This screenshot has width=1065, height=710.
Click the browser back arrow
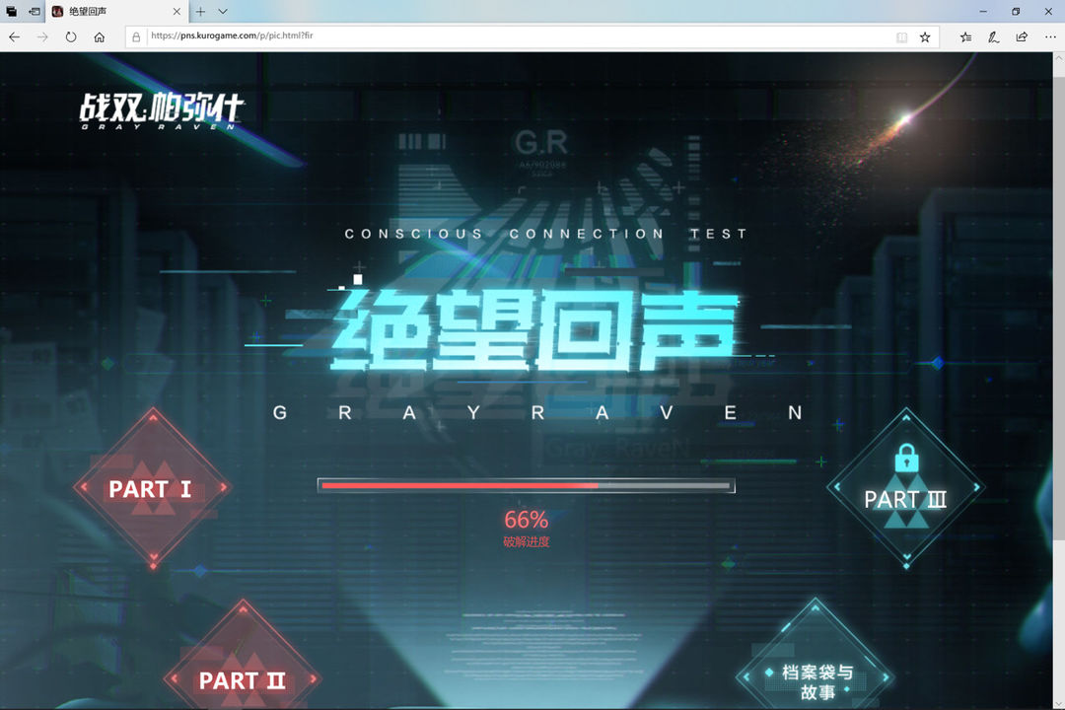click(14, 37)
